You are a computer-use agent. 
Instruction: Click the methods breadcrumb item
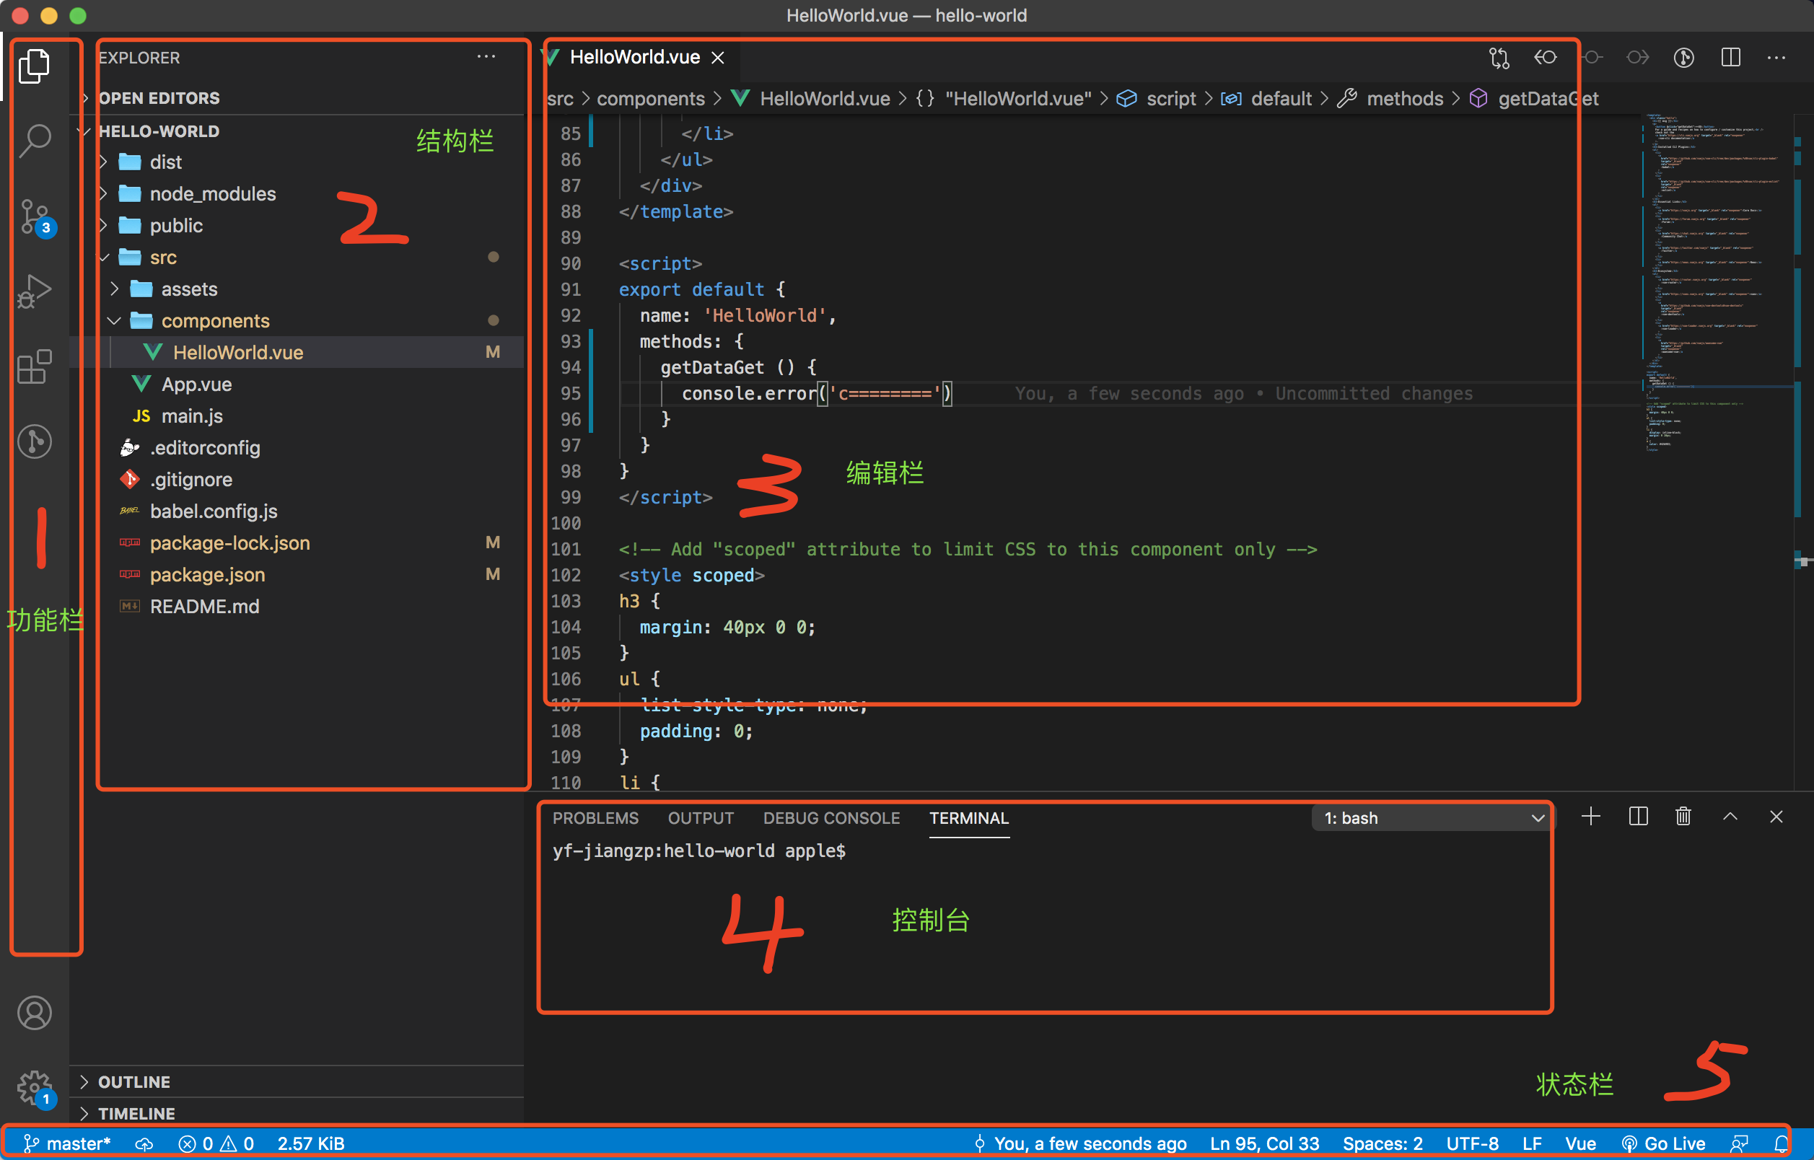click(1404, 99)
